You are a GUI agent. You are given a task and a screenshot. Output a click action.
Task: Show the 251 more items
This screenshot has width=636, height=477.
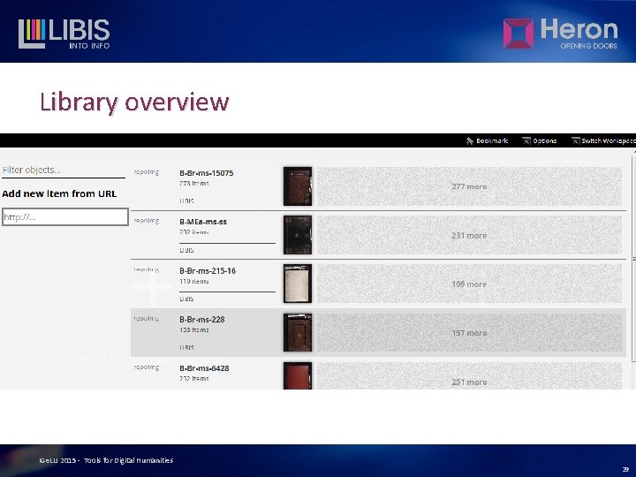(x=469, y=376)
